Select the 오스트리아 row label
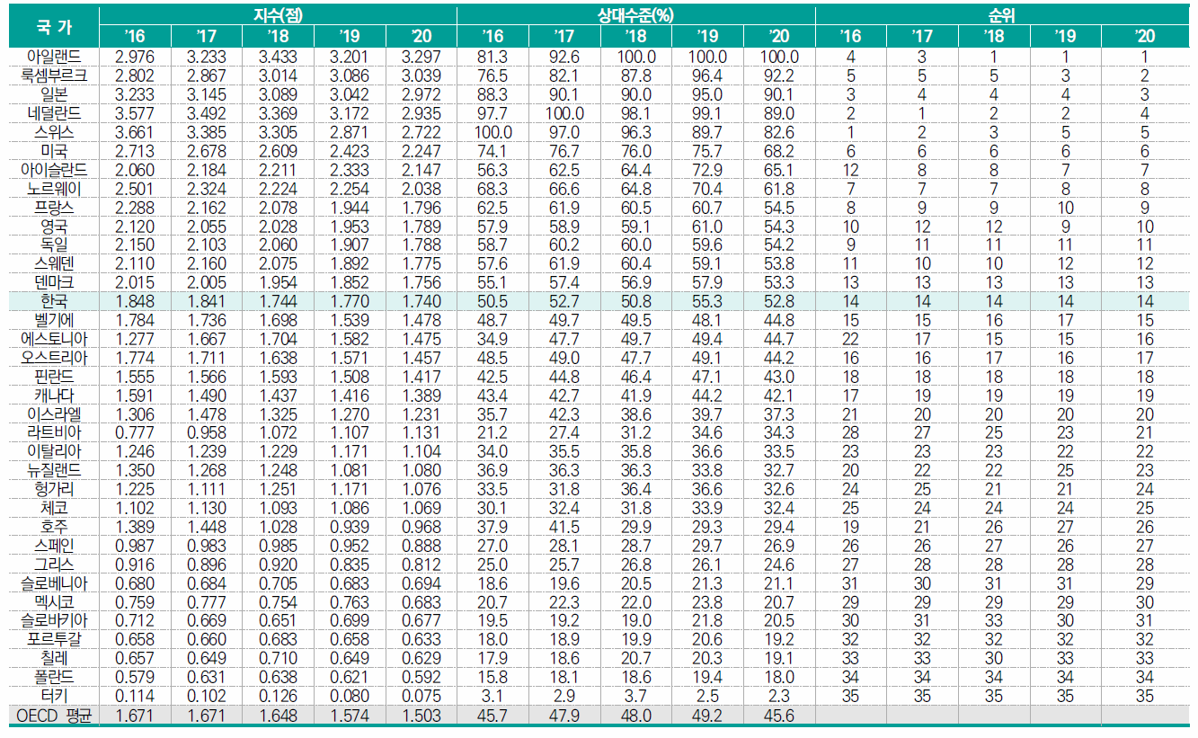The image size is (1198, 738). [54, 357]
